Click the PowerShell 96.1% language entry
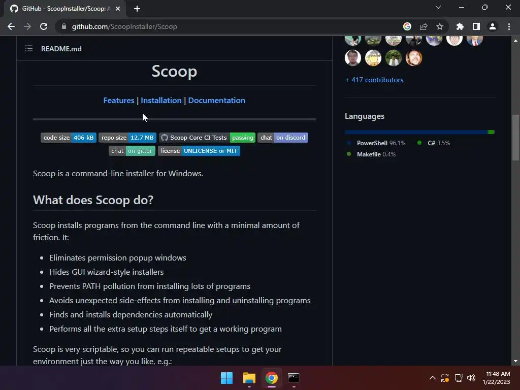Viewport: 520px width, 390px height. pyautogui.click(x=376, y=143)
